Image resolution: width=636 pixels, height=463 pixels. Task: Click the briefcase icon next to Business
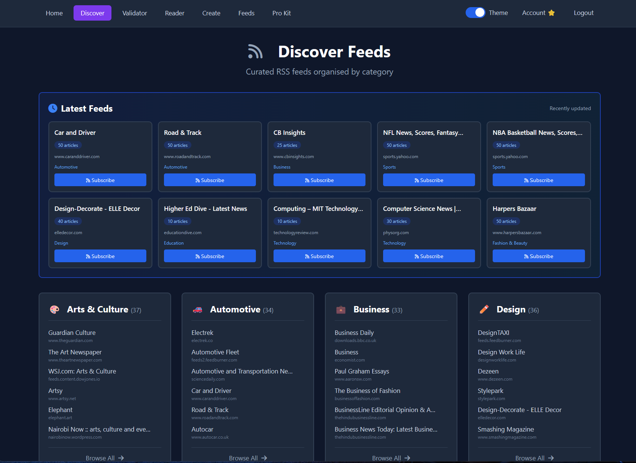click(x=341, y=309)
